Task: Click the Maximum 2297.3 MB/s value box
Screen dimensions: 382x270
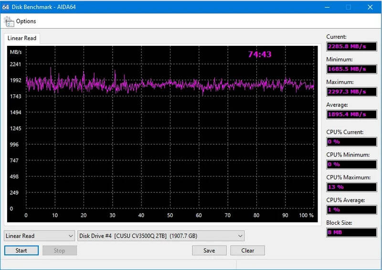Action: click(x=352, y=92)
